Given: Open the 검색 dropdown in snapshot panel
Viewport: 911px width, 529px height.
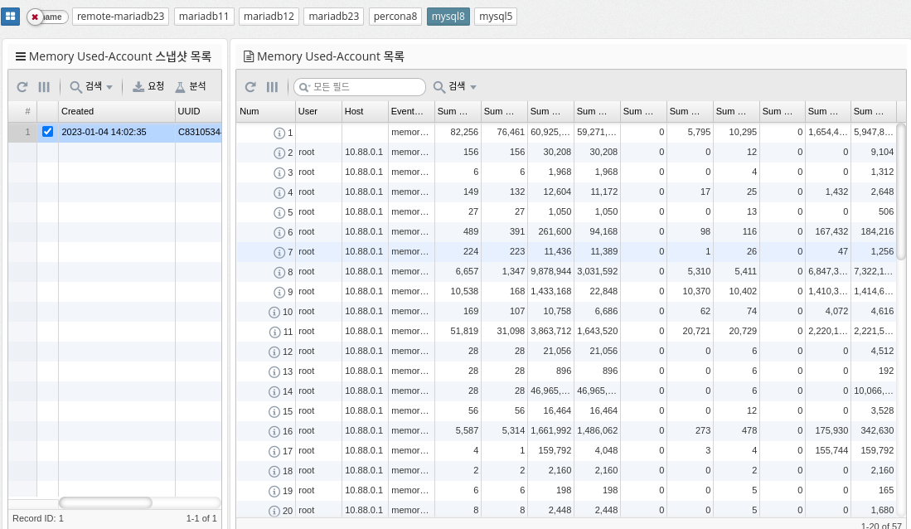Looking at the screenshot, I should (x=91, y=87).
